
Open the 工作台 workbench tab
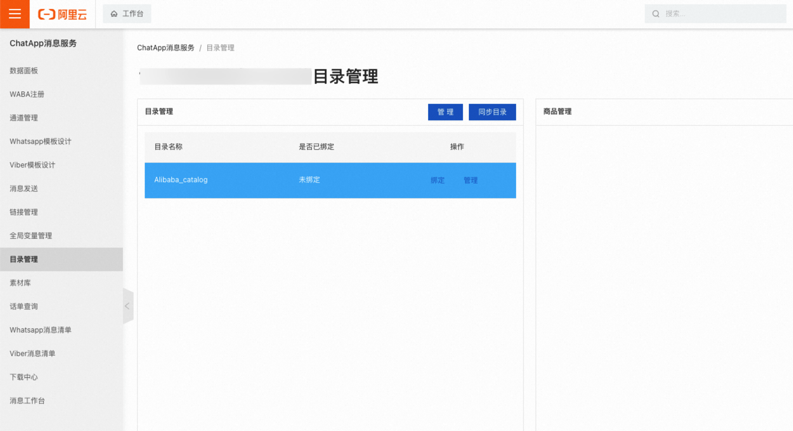pos(127,14)
